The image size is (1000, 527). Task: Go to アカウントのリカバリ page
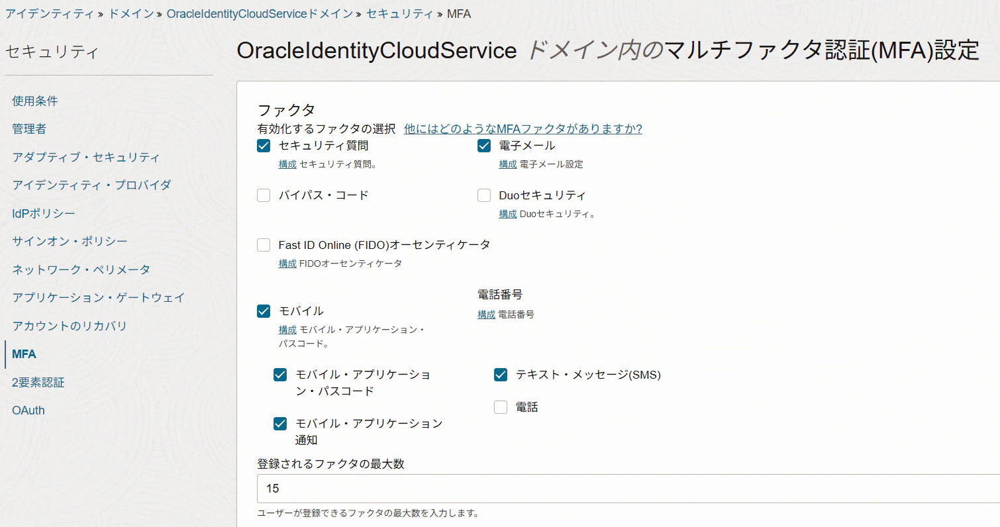[70, 326]
